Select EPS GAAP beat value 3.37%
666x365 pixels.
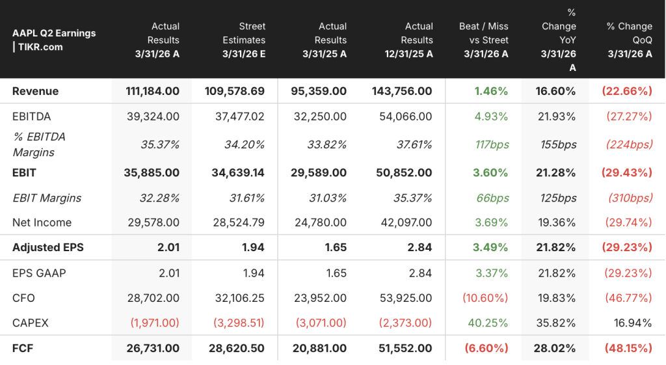[492, 273]
